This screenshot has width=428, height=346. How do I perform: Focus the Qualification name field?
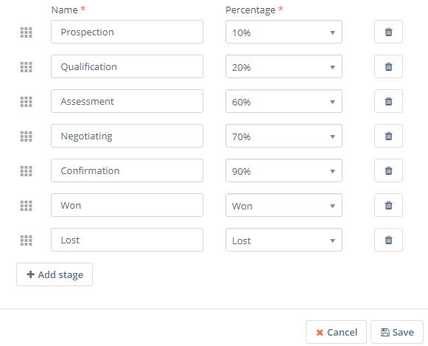127,66
